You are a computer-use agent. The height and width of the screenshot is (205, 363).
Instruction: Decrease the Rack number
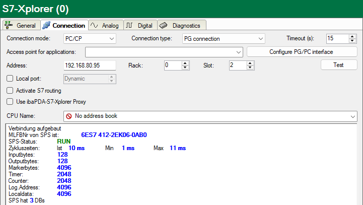[185, 67]
